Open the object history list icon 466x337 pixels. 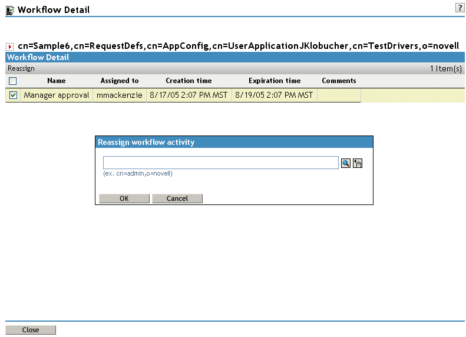pos(358,163)
